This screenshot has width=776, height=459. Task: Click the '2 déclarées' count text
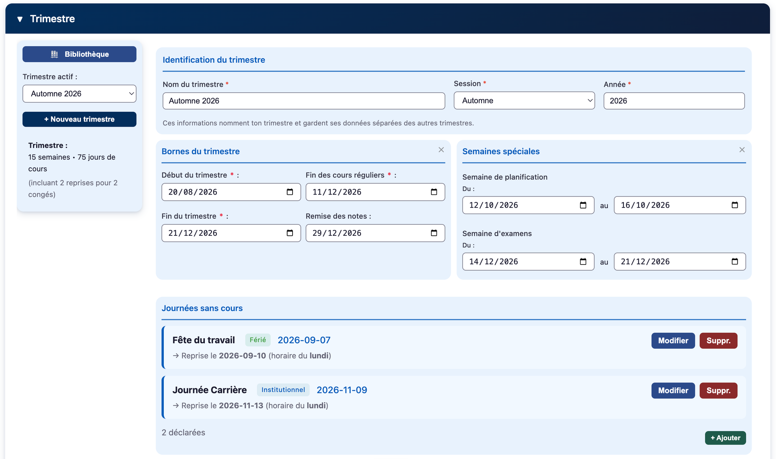pyautogui.click(x=184, y=433)
